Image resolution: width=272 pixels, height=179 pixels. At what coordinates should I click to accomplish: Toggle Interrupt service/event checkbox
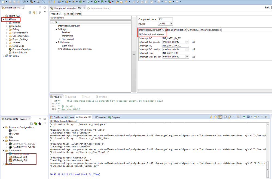point(141,34)
